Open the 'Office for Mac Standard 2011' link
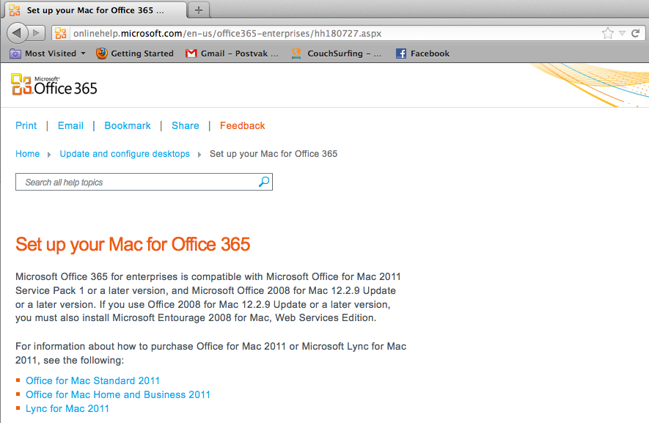649x423 pixels. (x=92, y=380)
